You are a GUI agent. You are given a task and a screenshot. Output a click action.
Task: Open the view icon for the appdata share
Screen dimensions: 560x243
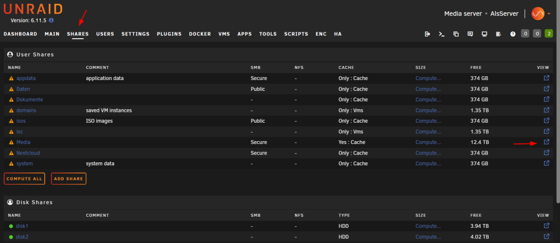click(547, 78)
